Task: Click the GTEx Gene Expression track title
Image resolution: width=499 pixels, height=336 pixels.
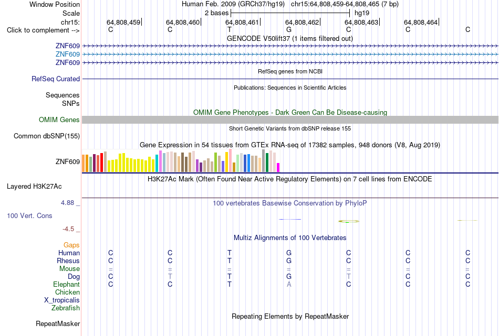Action: (x=290, y=145)
